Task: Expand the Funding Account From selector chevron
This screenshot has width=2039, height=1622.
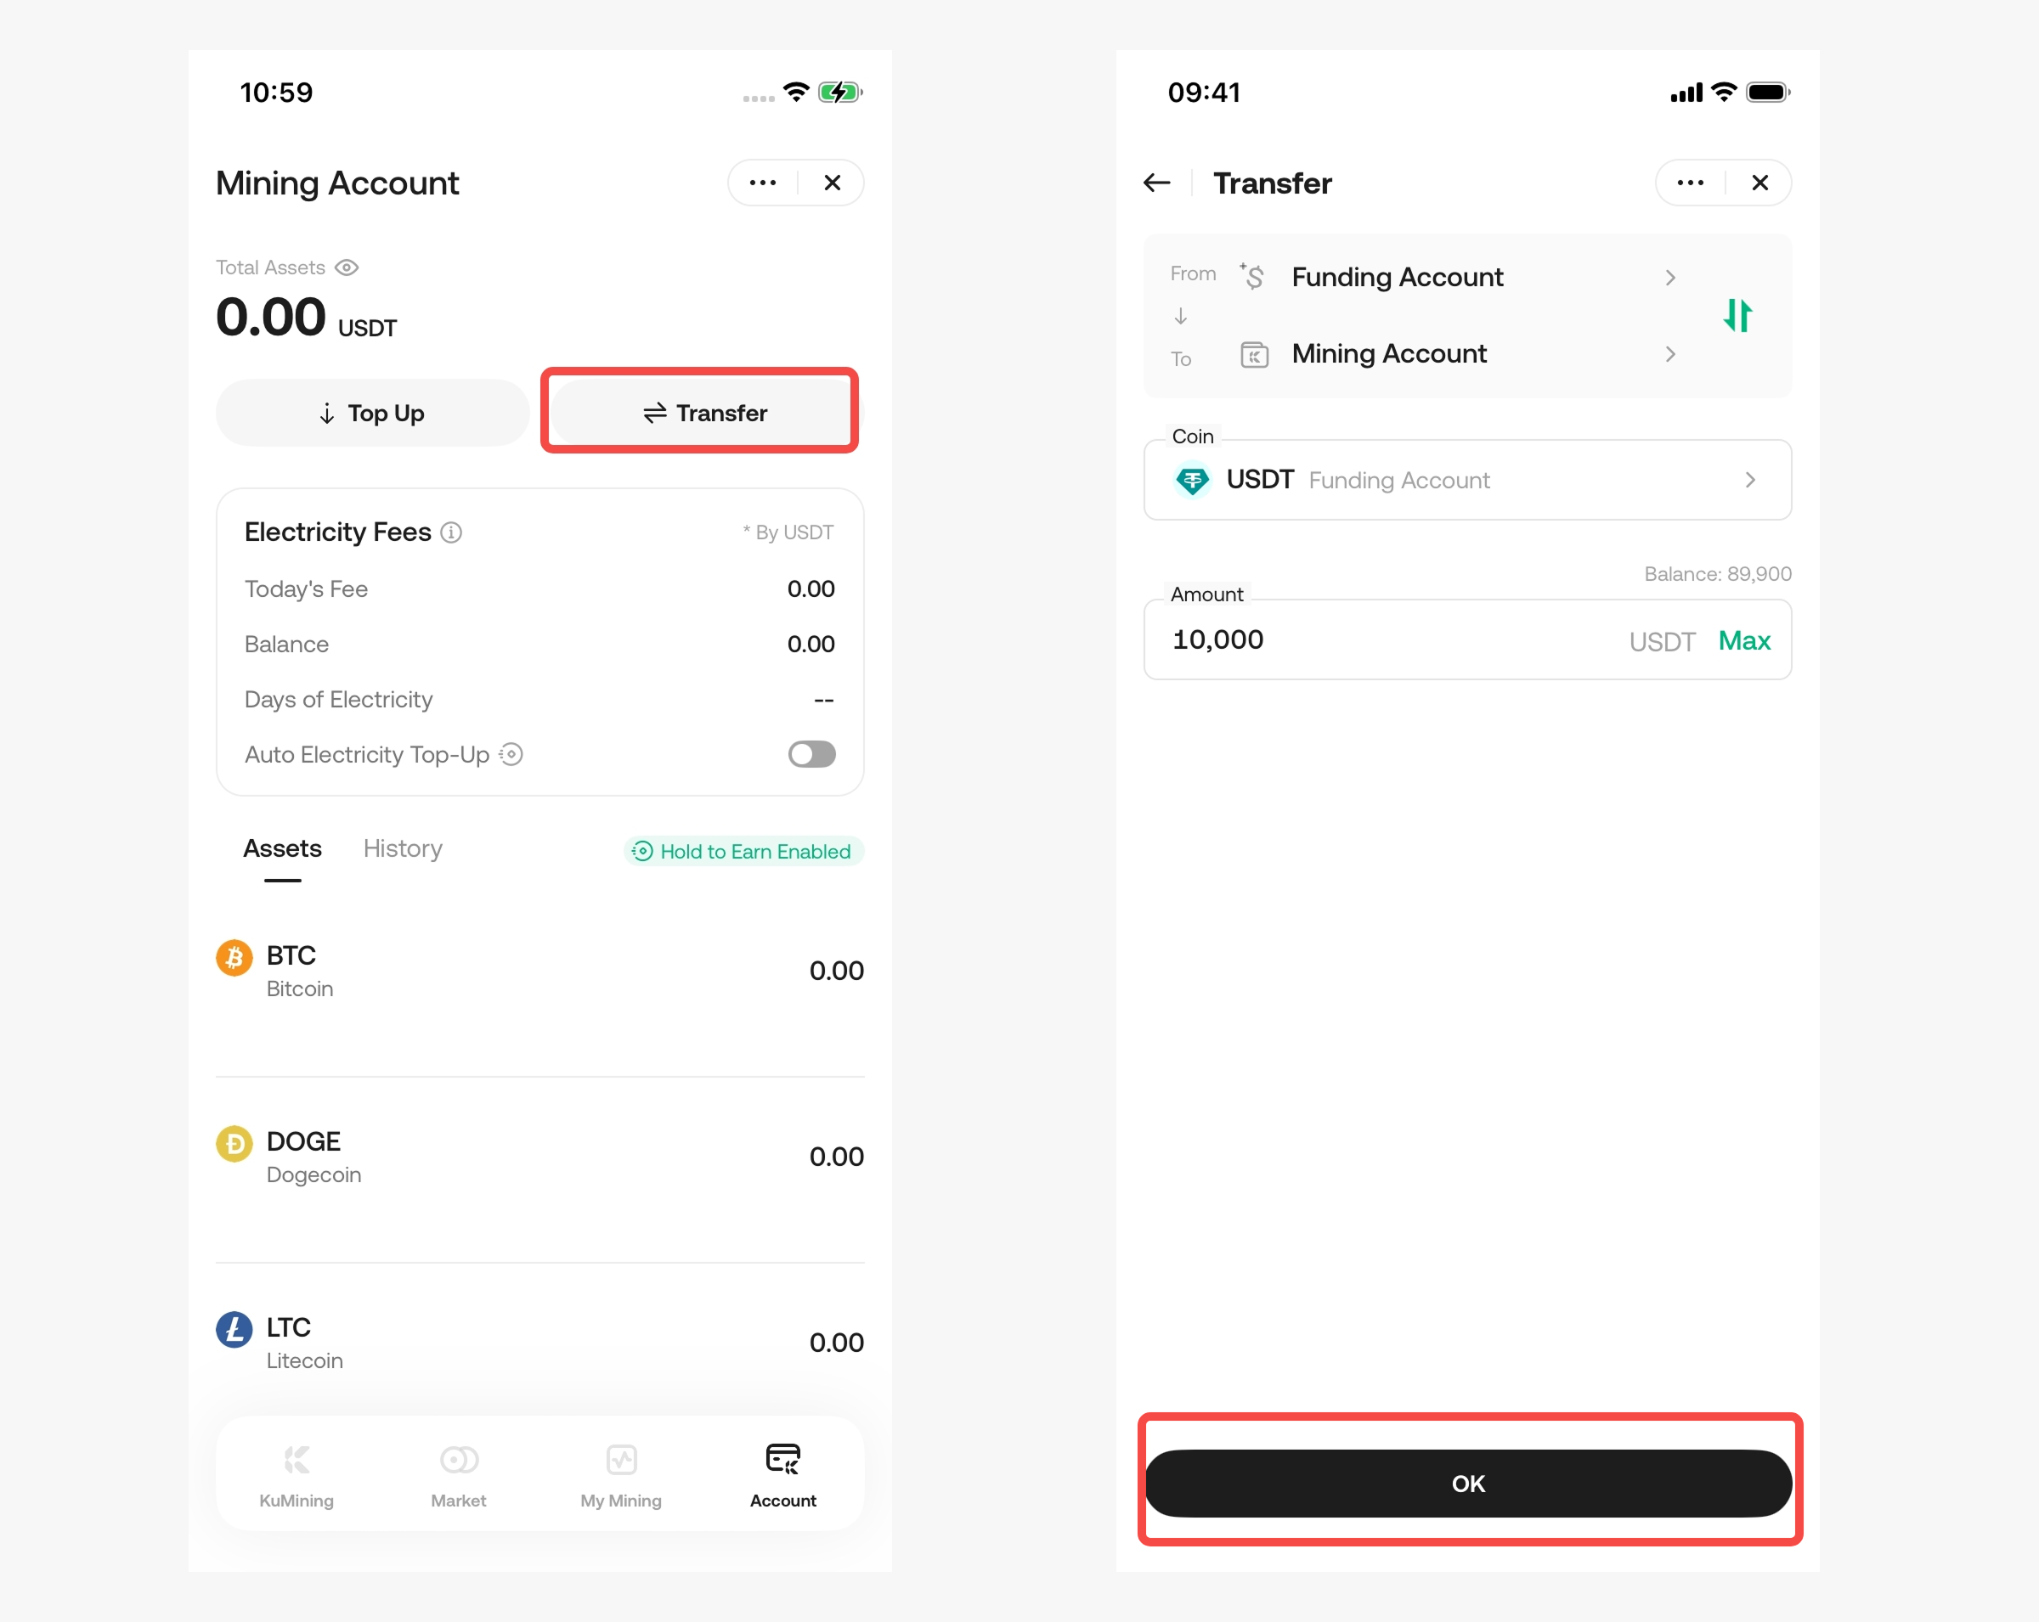Action: (x=1670, y=277)
